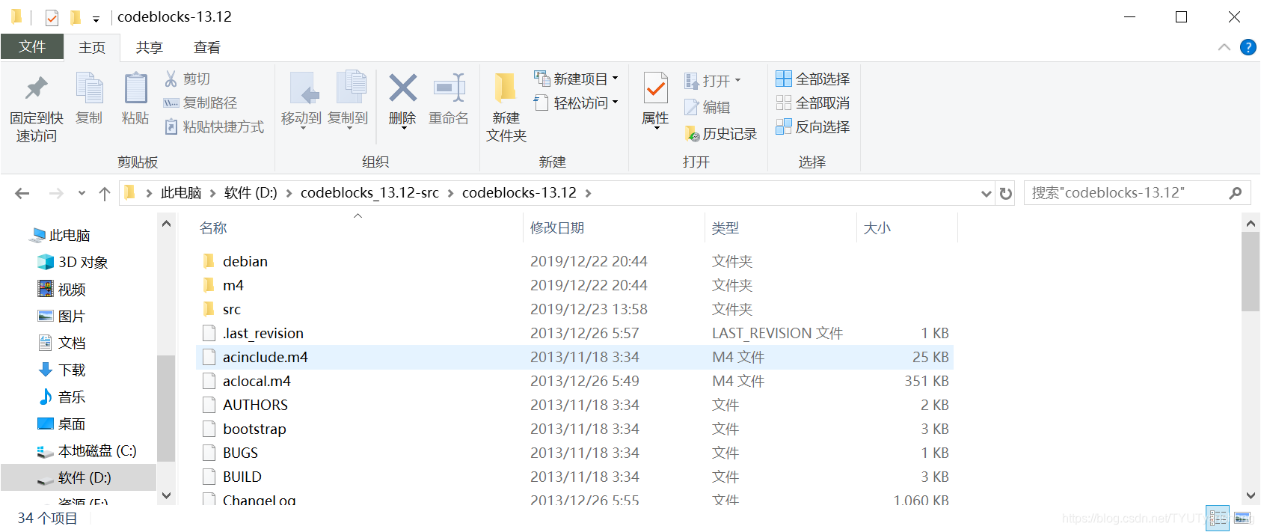Open the Help question mark icon

click(1248, 47)
